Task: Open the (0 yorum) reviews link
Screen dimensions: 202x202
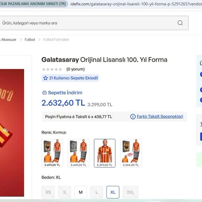Action: (x=75, y=69)
